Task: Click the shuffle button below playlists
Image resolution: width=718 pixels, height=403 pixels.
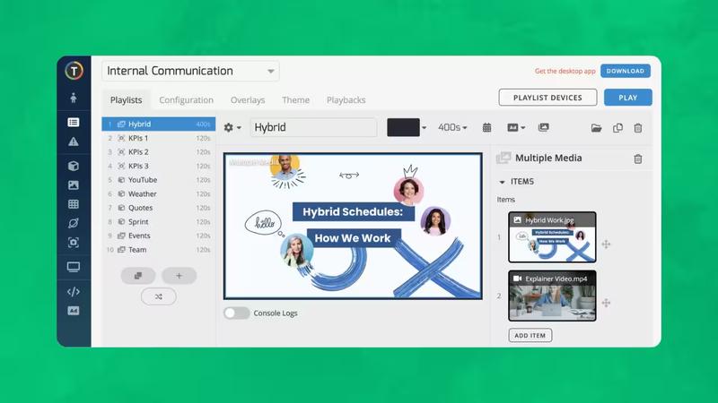Action: coord(159,296)
